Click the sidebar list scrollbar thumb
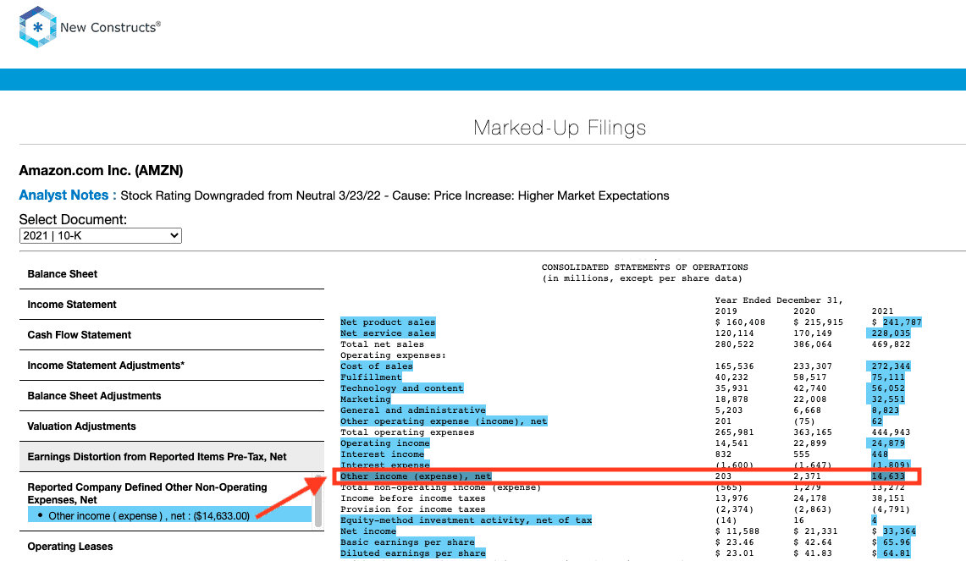The image size is (966, 561). point(318,501)
